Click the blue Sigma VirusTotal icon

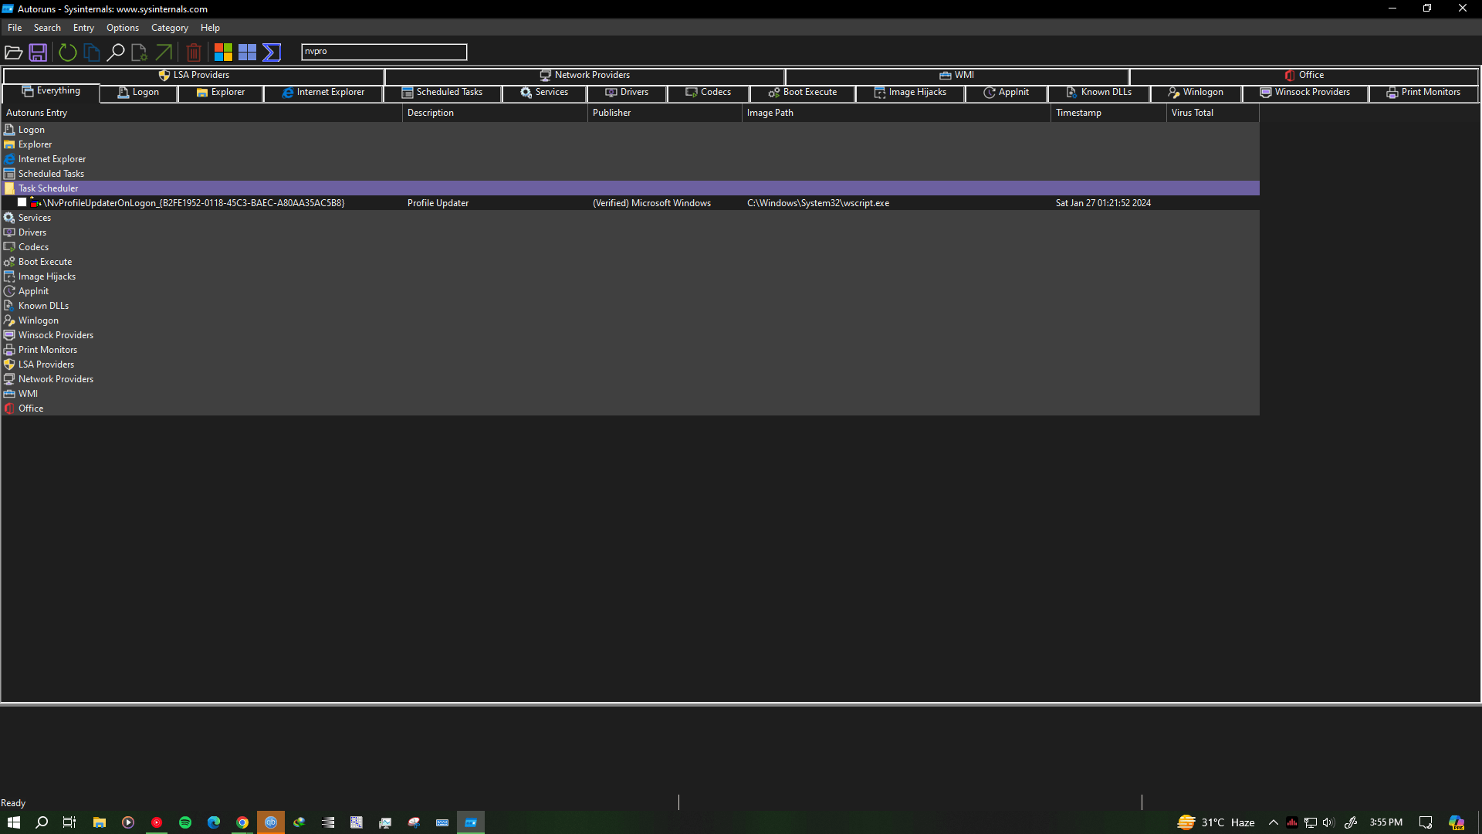272,53
